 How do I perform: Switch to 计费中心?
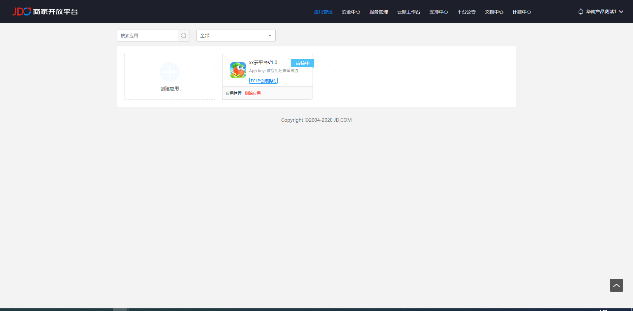[x=522, y=12]
